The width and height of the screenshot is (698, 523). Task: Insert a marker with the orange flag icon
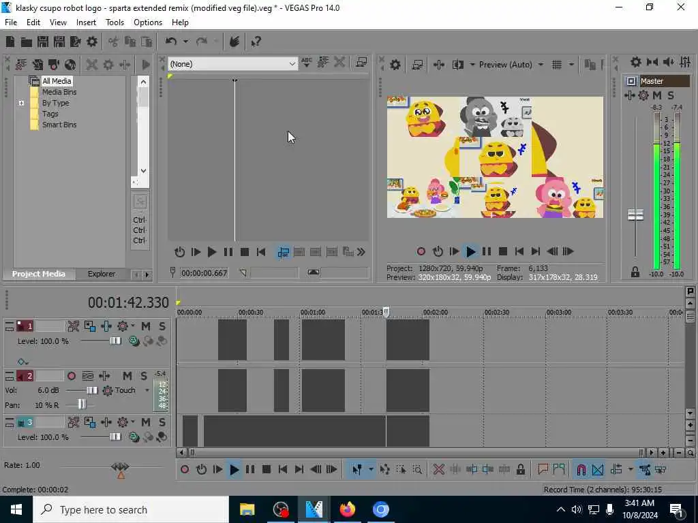point(543,469)
